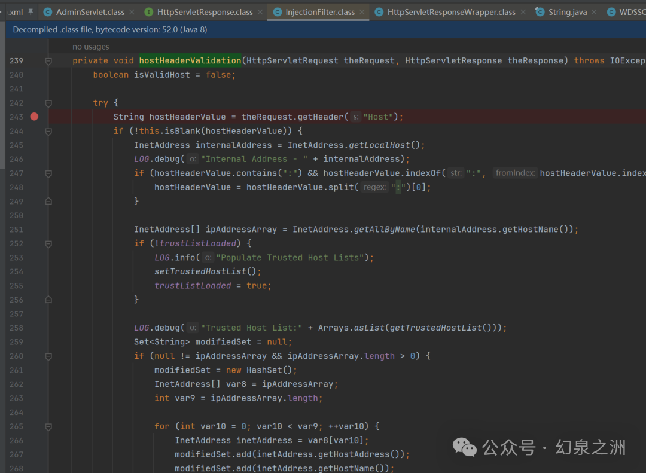Click the getLocalHost method call
The height and width of the screenshot is (473, 646).
[379, 145]
